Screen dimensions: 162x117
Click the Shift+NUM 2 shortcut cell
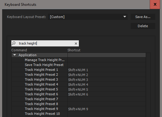pyautogui.click(x=107, y=75)
